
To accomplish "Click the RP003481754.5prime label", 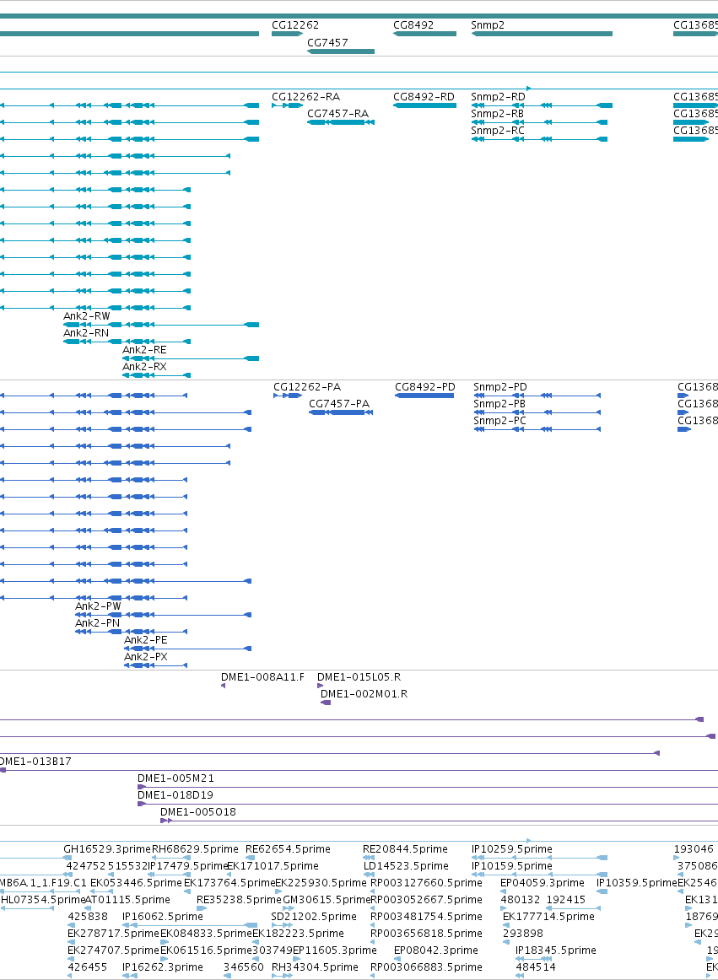I will (427, 917).
